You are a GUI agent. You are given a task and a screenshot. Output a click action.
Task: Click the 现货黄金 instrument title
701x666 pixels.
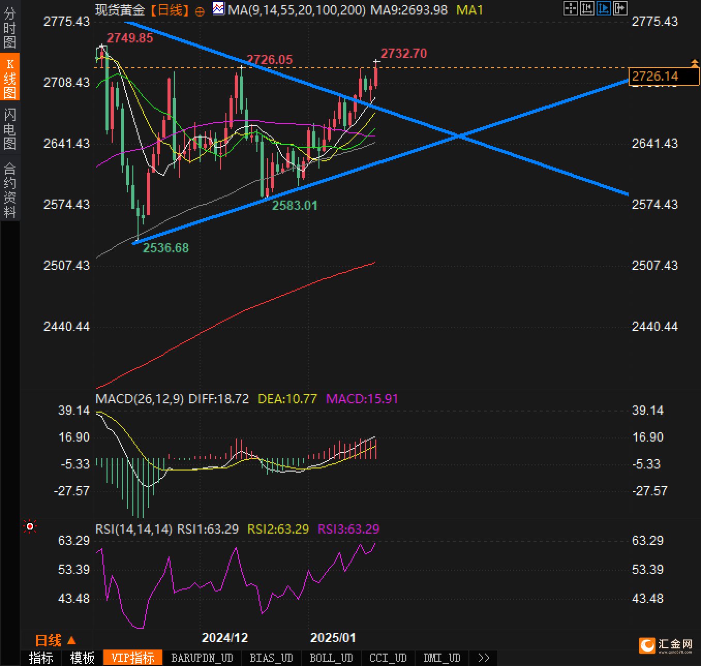pyautogui.click(x=121, y=10)
